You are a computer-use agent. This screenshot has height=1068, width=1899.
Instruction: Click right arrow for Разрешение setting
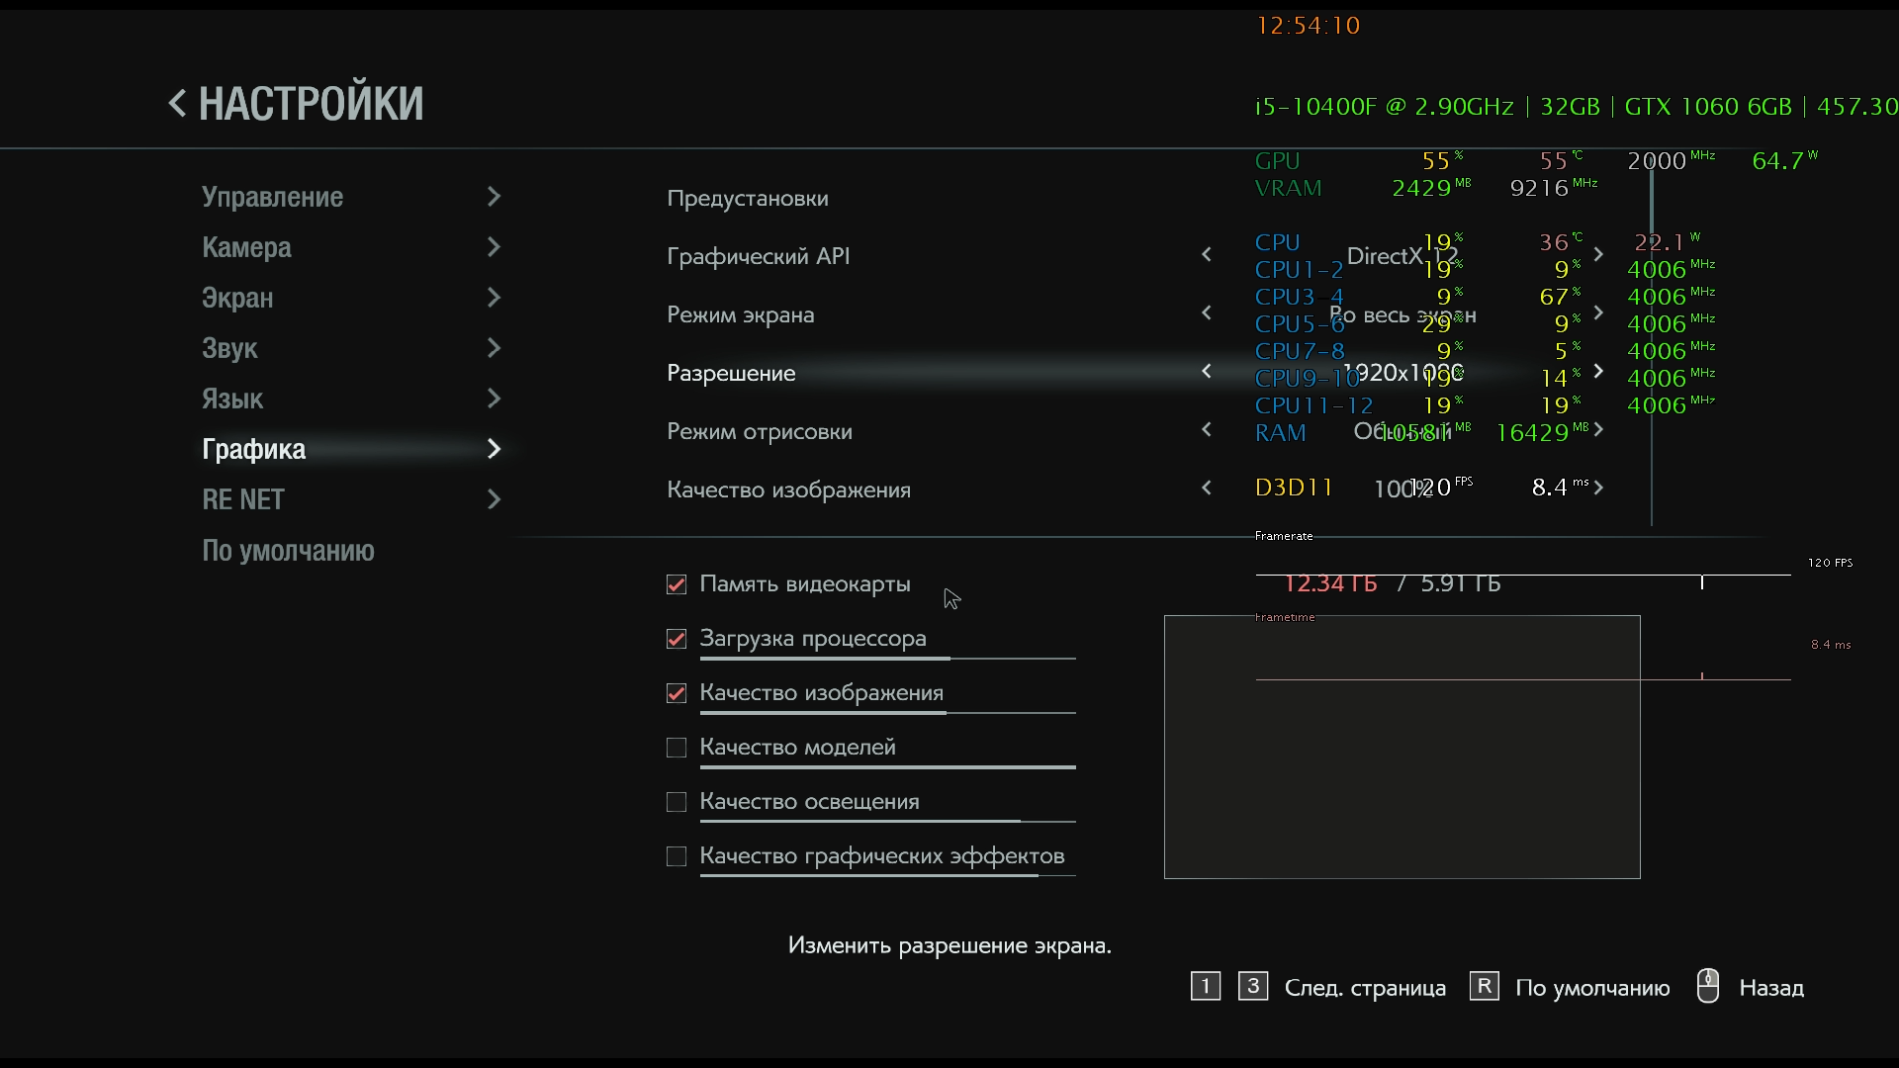click(1598, 372)
